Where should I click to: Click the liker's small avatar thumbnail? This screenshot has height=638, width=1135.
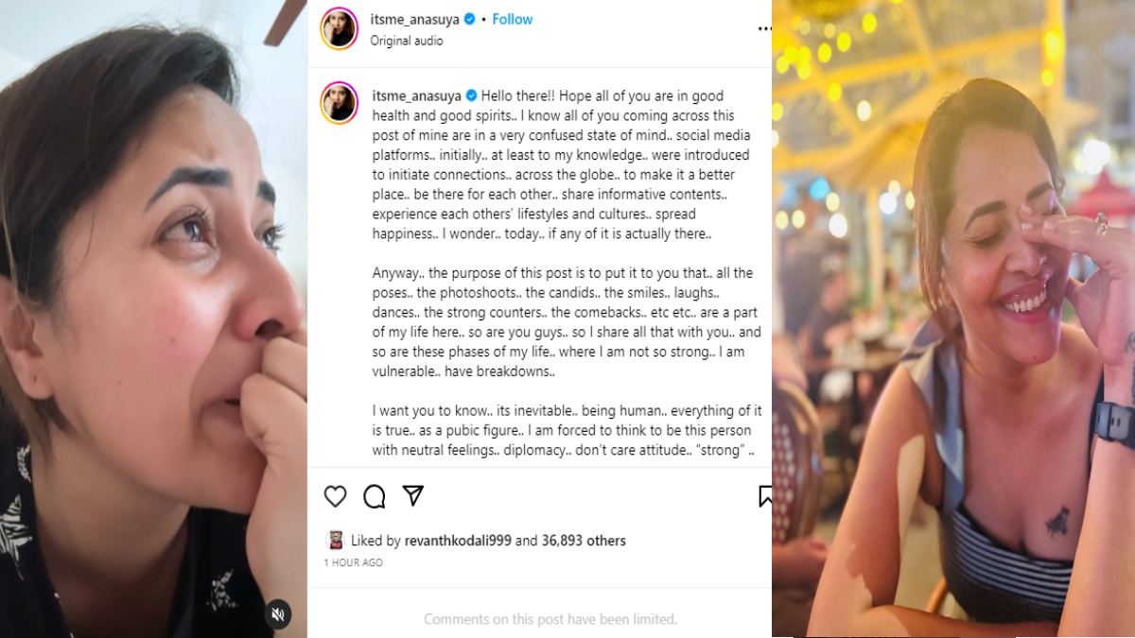(x=335, y=541)
